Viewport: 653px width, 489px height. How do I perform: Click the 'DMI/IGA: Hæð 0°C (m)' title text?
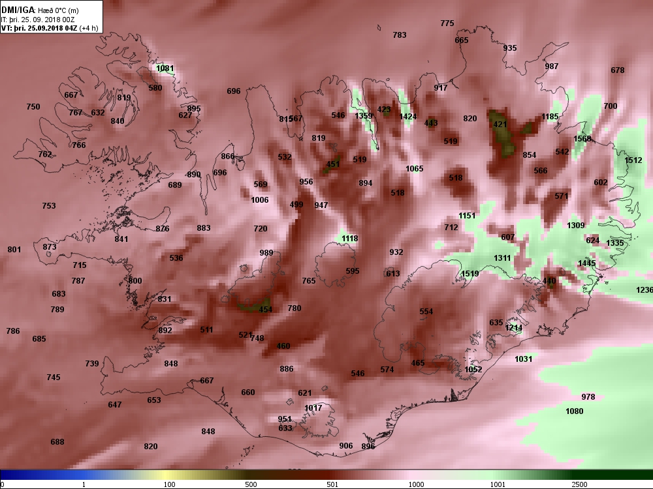click(x=40, y=10)
